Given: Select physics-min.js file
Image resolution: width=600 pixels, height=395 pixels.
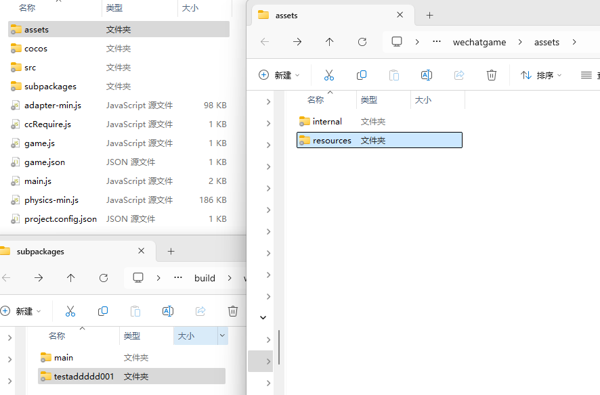Looking at the screenshot, I should coord(119,200).
